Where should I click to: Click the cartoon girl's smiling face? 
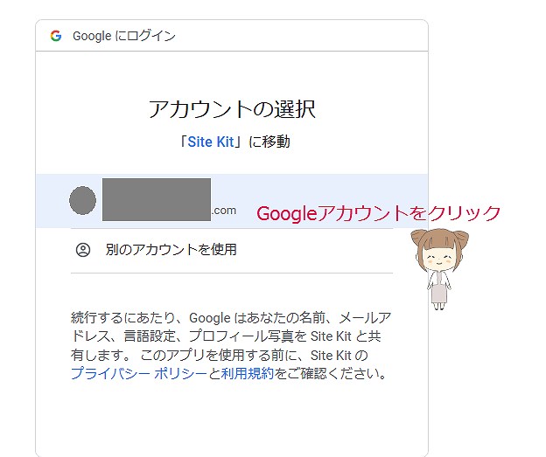(x=438, y=258)
